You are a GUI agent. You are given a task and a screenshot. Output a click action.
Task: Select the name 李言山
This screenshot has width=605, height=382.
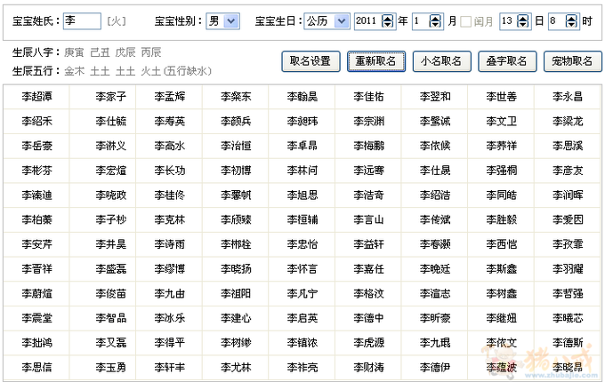point(368,220)
